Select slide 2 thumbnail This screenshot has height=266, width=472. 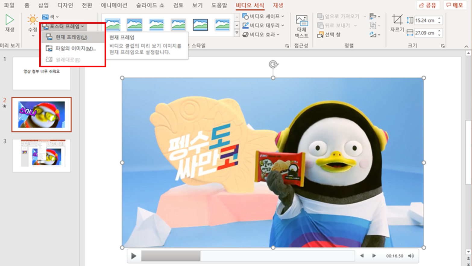42,115
